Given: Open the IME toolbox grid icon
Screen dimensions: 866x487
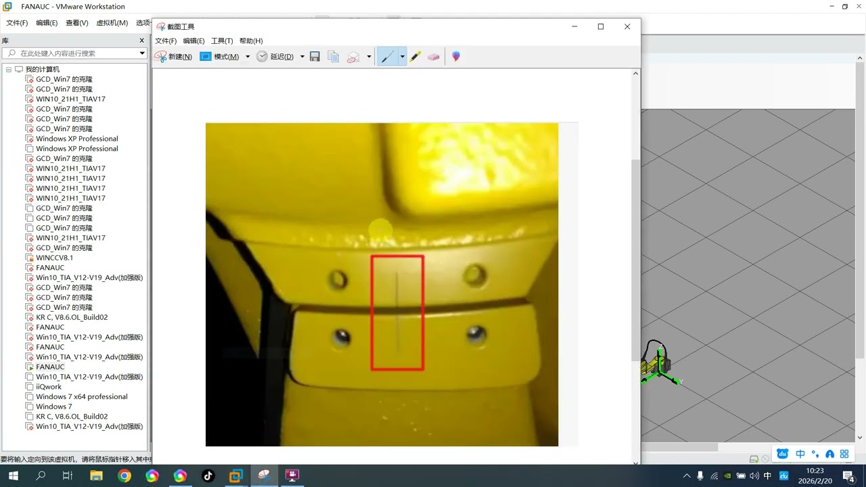Looking at the screenshot, I should (844, 454).
